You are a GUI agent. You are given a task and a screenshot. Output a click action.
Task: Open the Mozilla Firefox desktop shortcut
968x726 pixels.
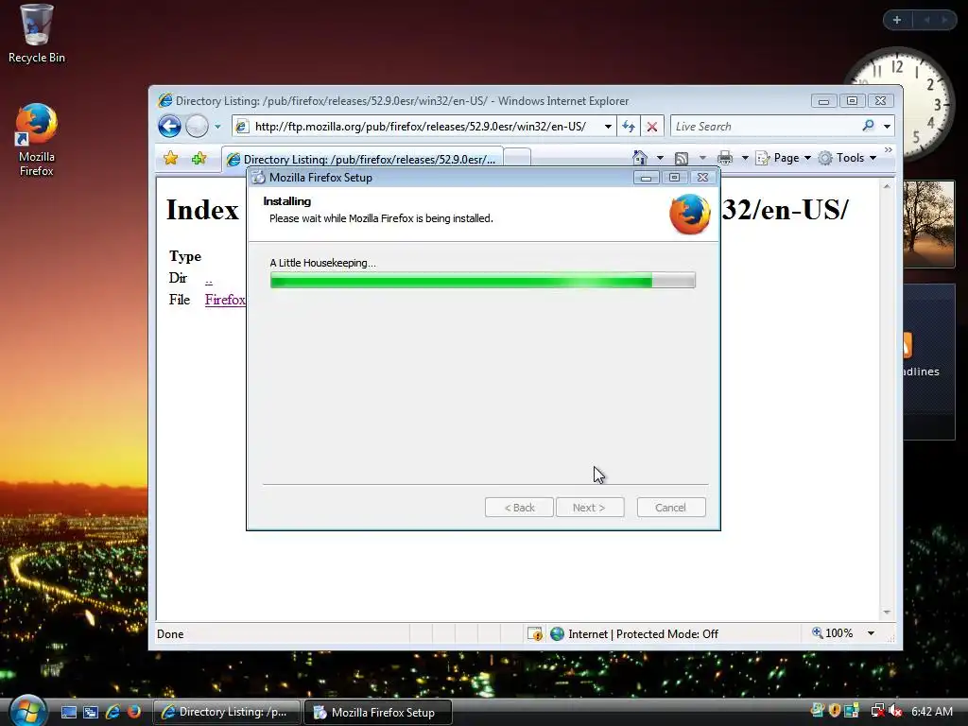36,141
